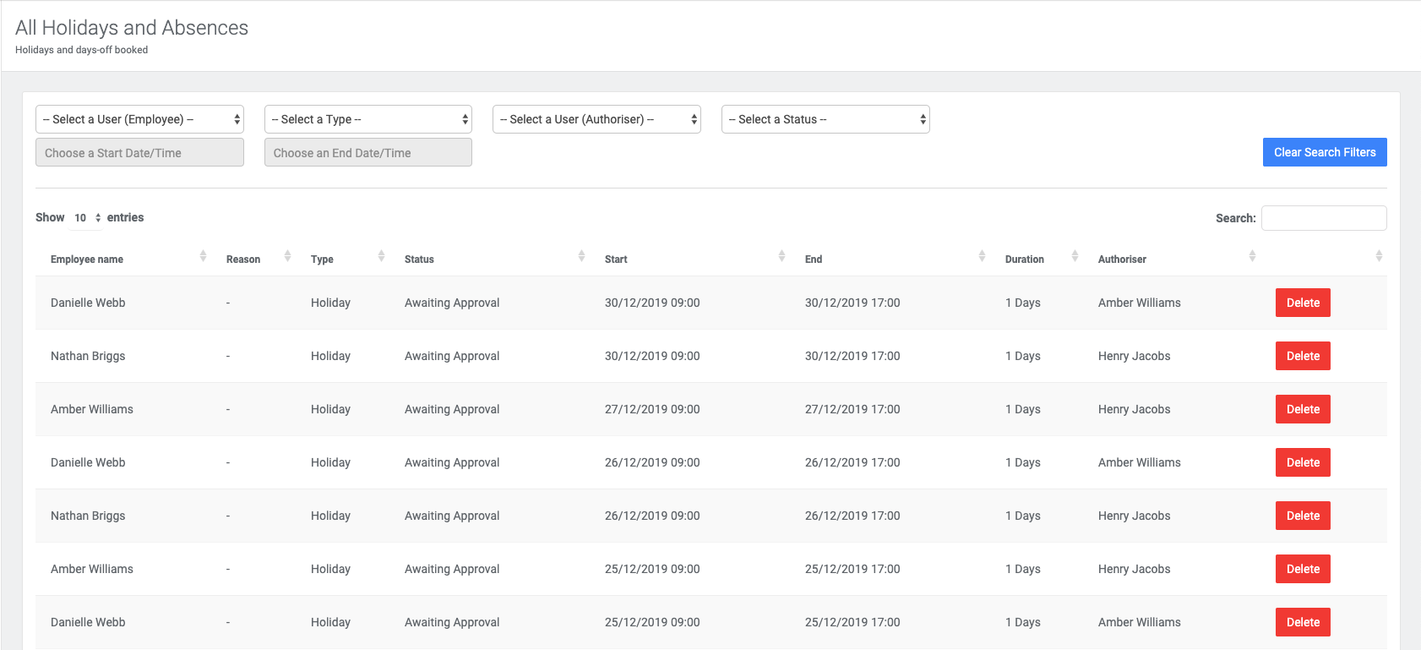Click the Duration column header text

(x=1025, y=259)
